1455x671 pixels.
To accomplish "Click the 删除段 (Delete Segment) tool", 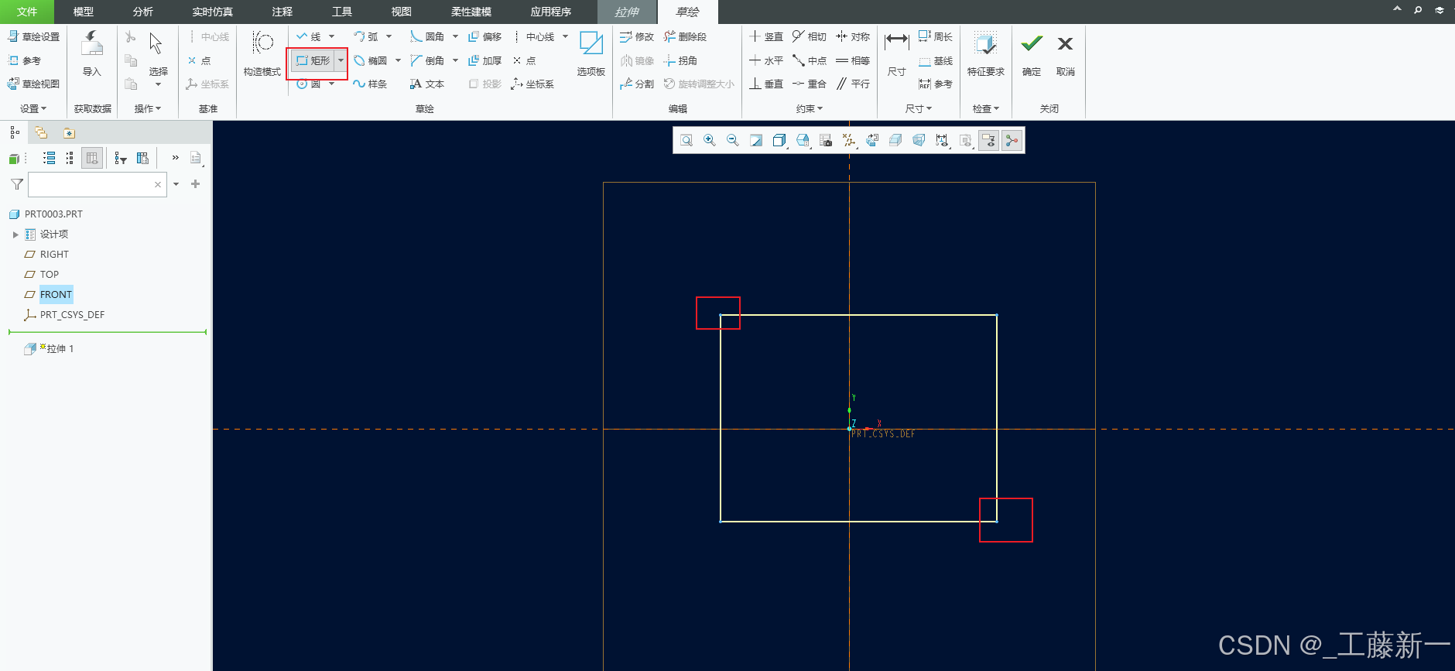I will [x=686, y=36].
